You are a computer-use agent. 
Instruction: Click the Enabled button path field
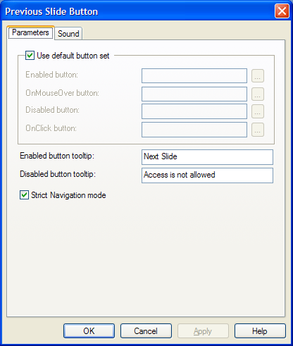(194, 75)
